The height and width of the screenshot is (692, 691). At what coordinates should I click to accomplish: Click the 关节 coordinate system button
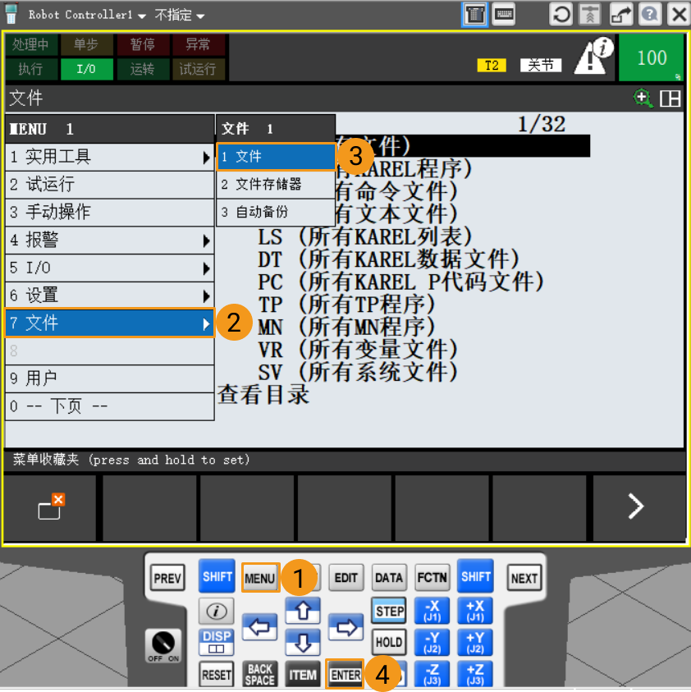[x=541, y=65]
